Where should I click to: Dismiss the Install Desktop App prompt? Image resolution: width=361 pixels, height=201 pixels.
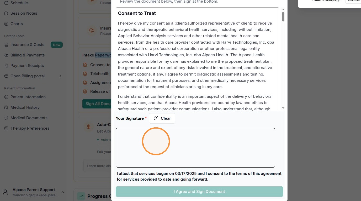click(353, 1)
